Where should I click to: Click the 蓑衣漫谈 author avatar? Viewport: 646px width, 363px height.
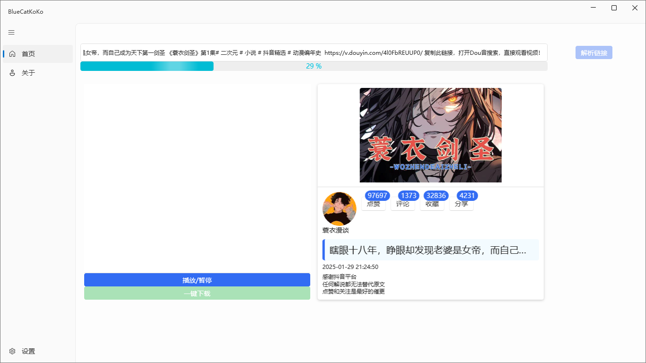340,209
